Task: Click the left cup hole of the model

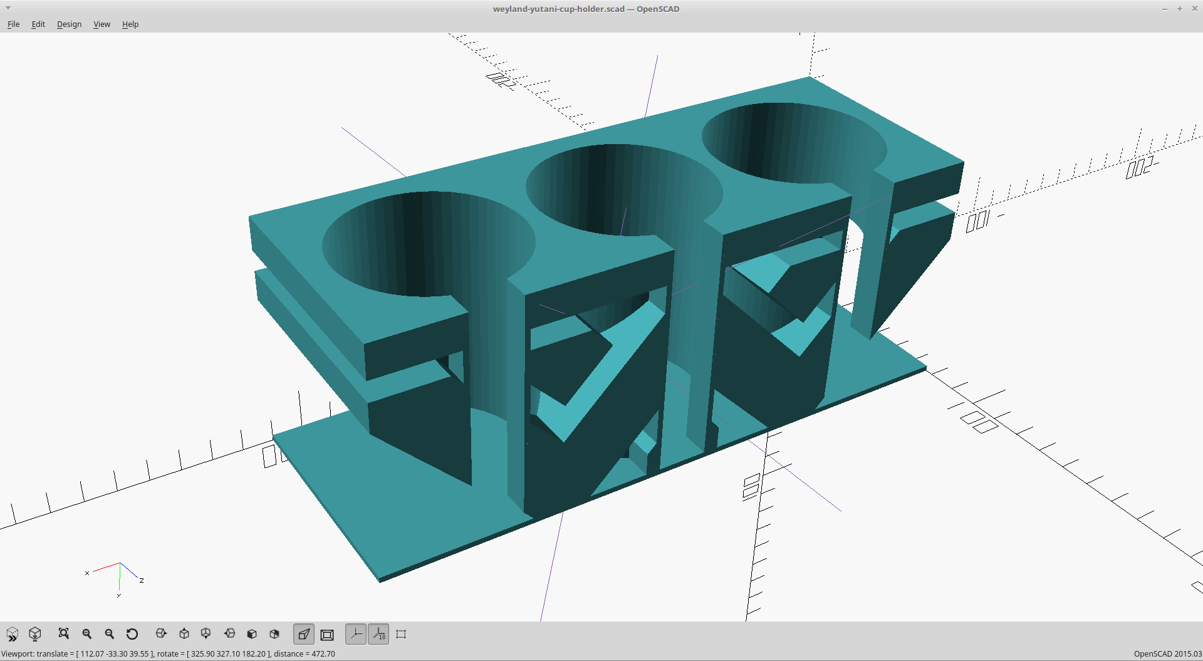Action: pos(429,244)
